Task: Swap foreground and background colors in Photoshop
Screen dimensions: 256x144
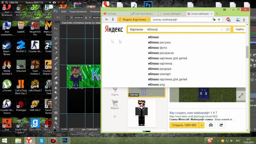Action: pos(57,127)
